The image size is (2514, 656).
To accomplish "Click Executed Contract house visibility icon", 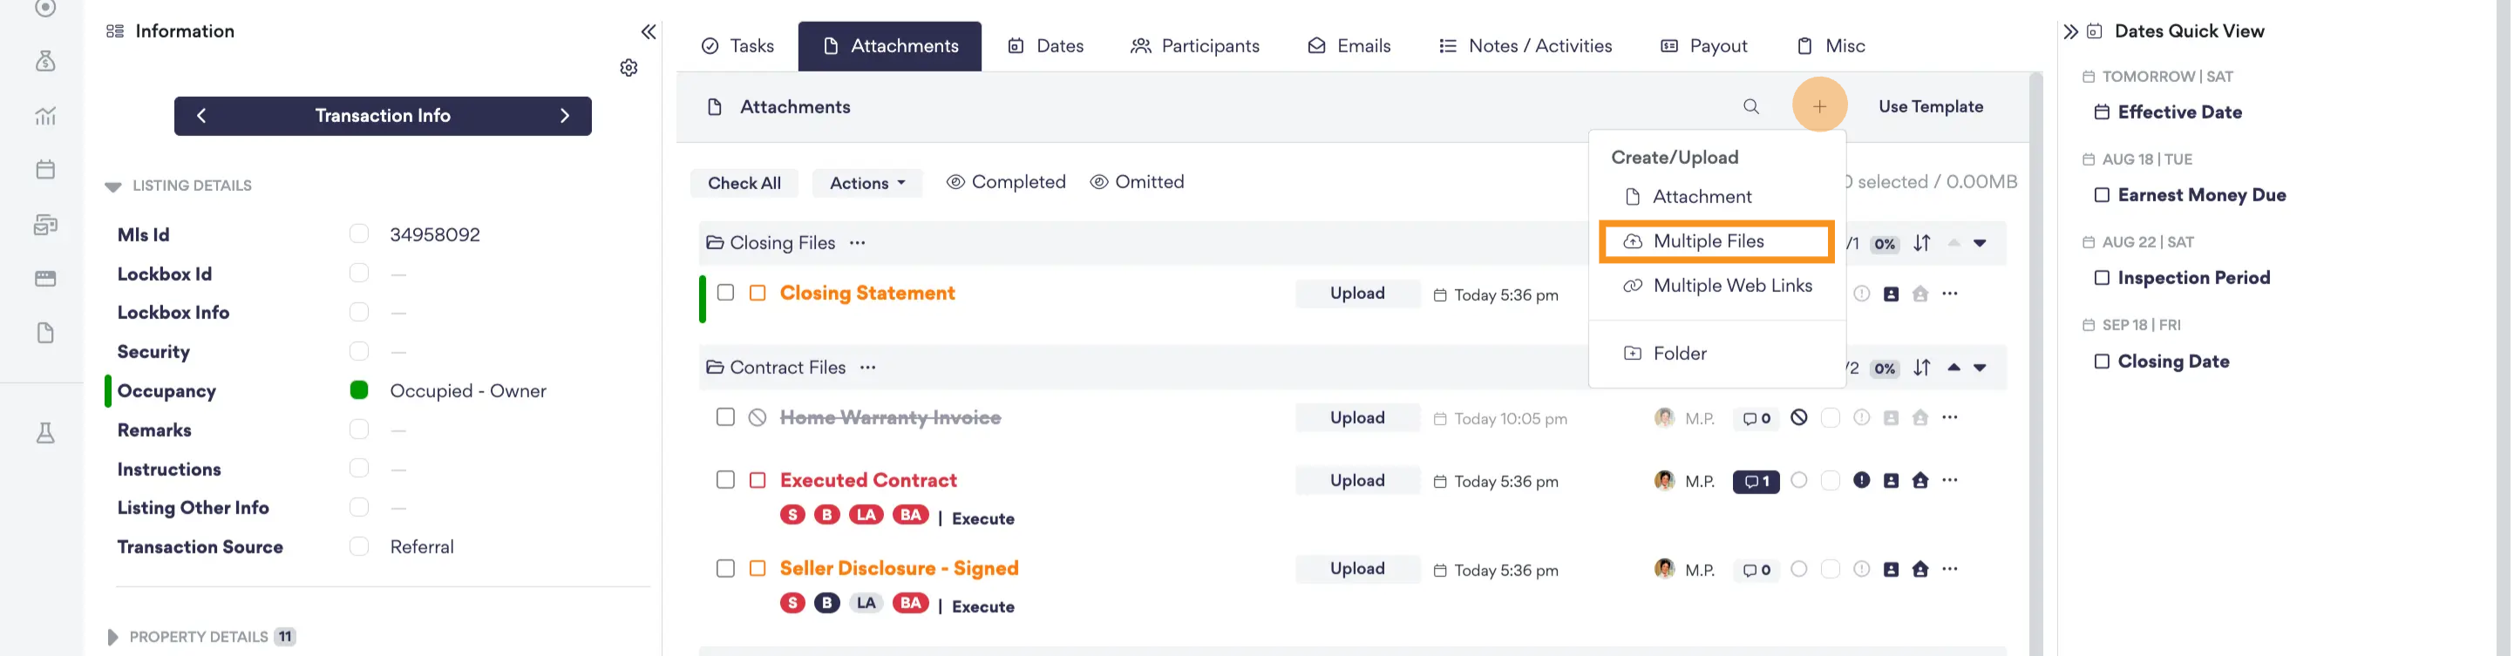I will coord(1919,479).
